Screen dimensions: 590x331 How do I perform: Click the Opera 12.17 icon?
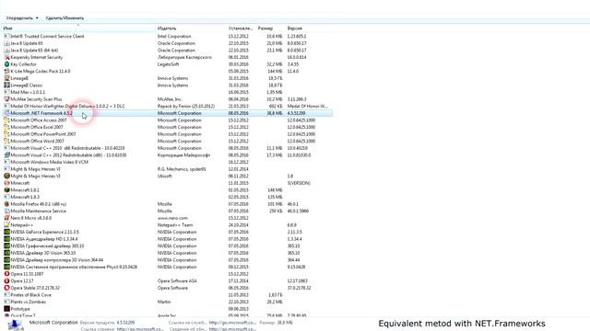[x=6, y=280]
